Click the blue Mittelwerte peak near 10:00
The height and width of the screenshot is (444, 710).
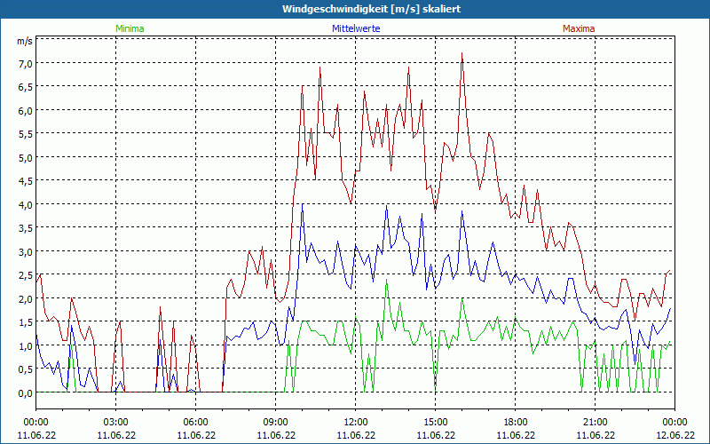click(303, 204)
